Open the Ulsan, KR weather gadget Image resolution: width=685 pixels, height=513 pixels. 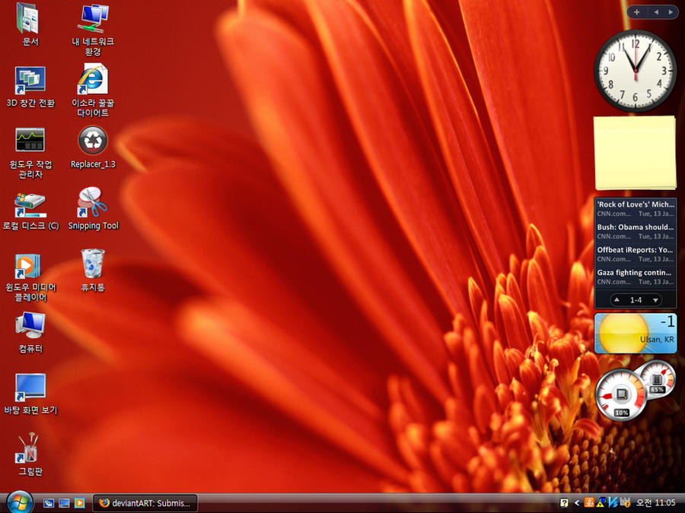[x=636, y=333]
